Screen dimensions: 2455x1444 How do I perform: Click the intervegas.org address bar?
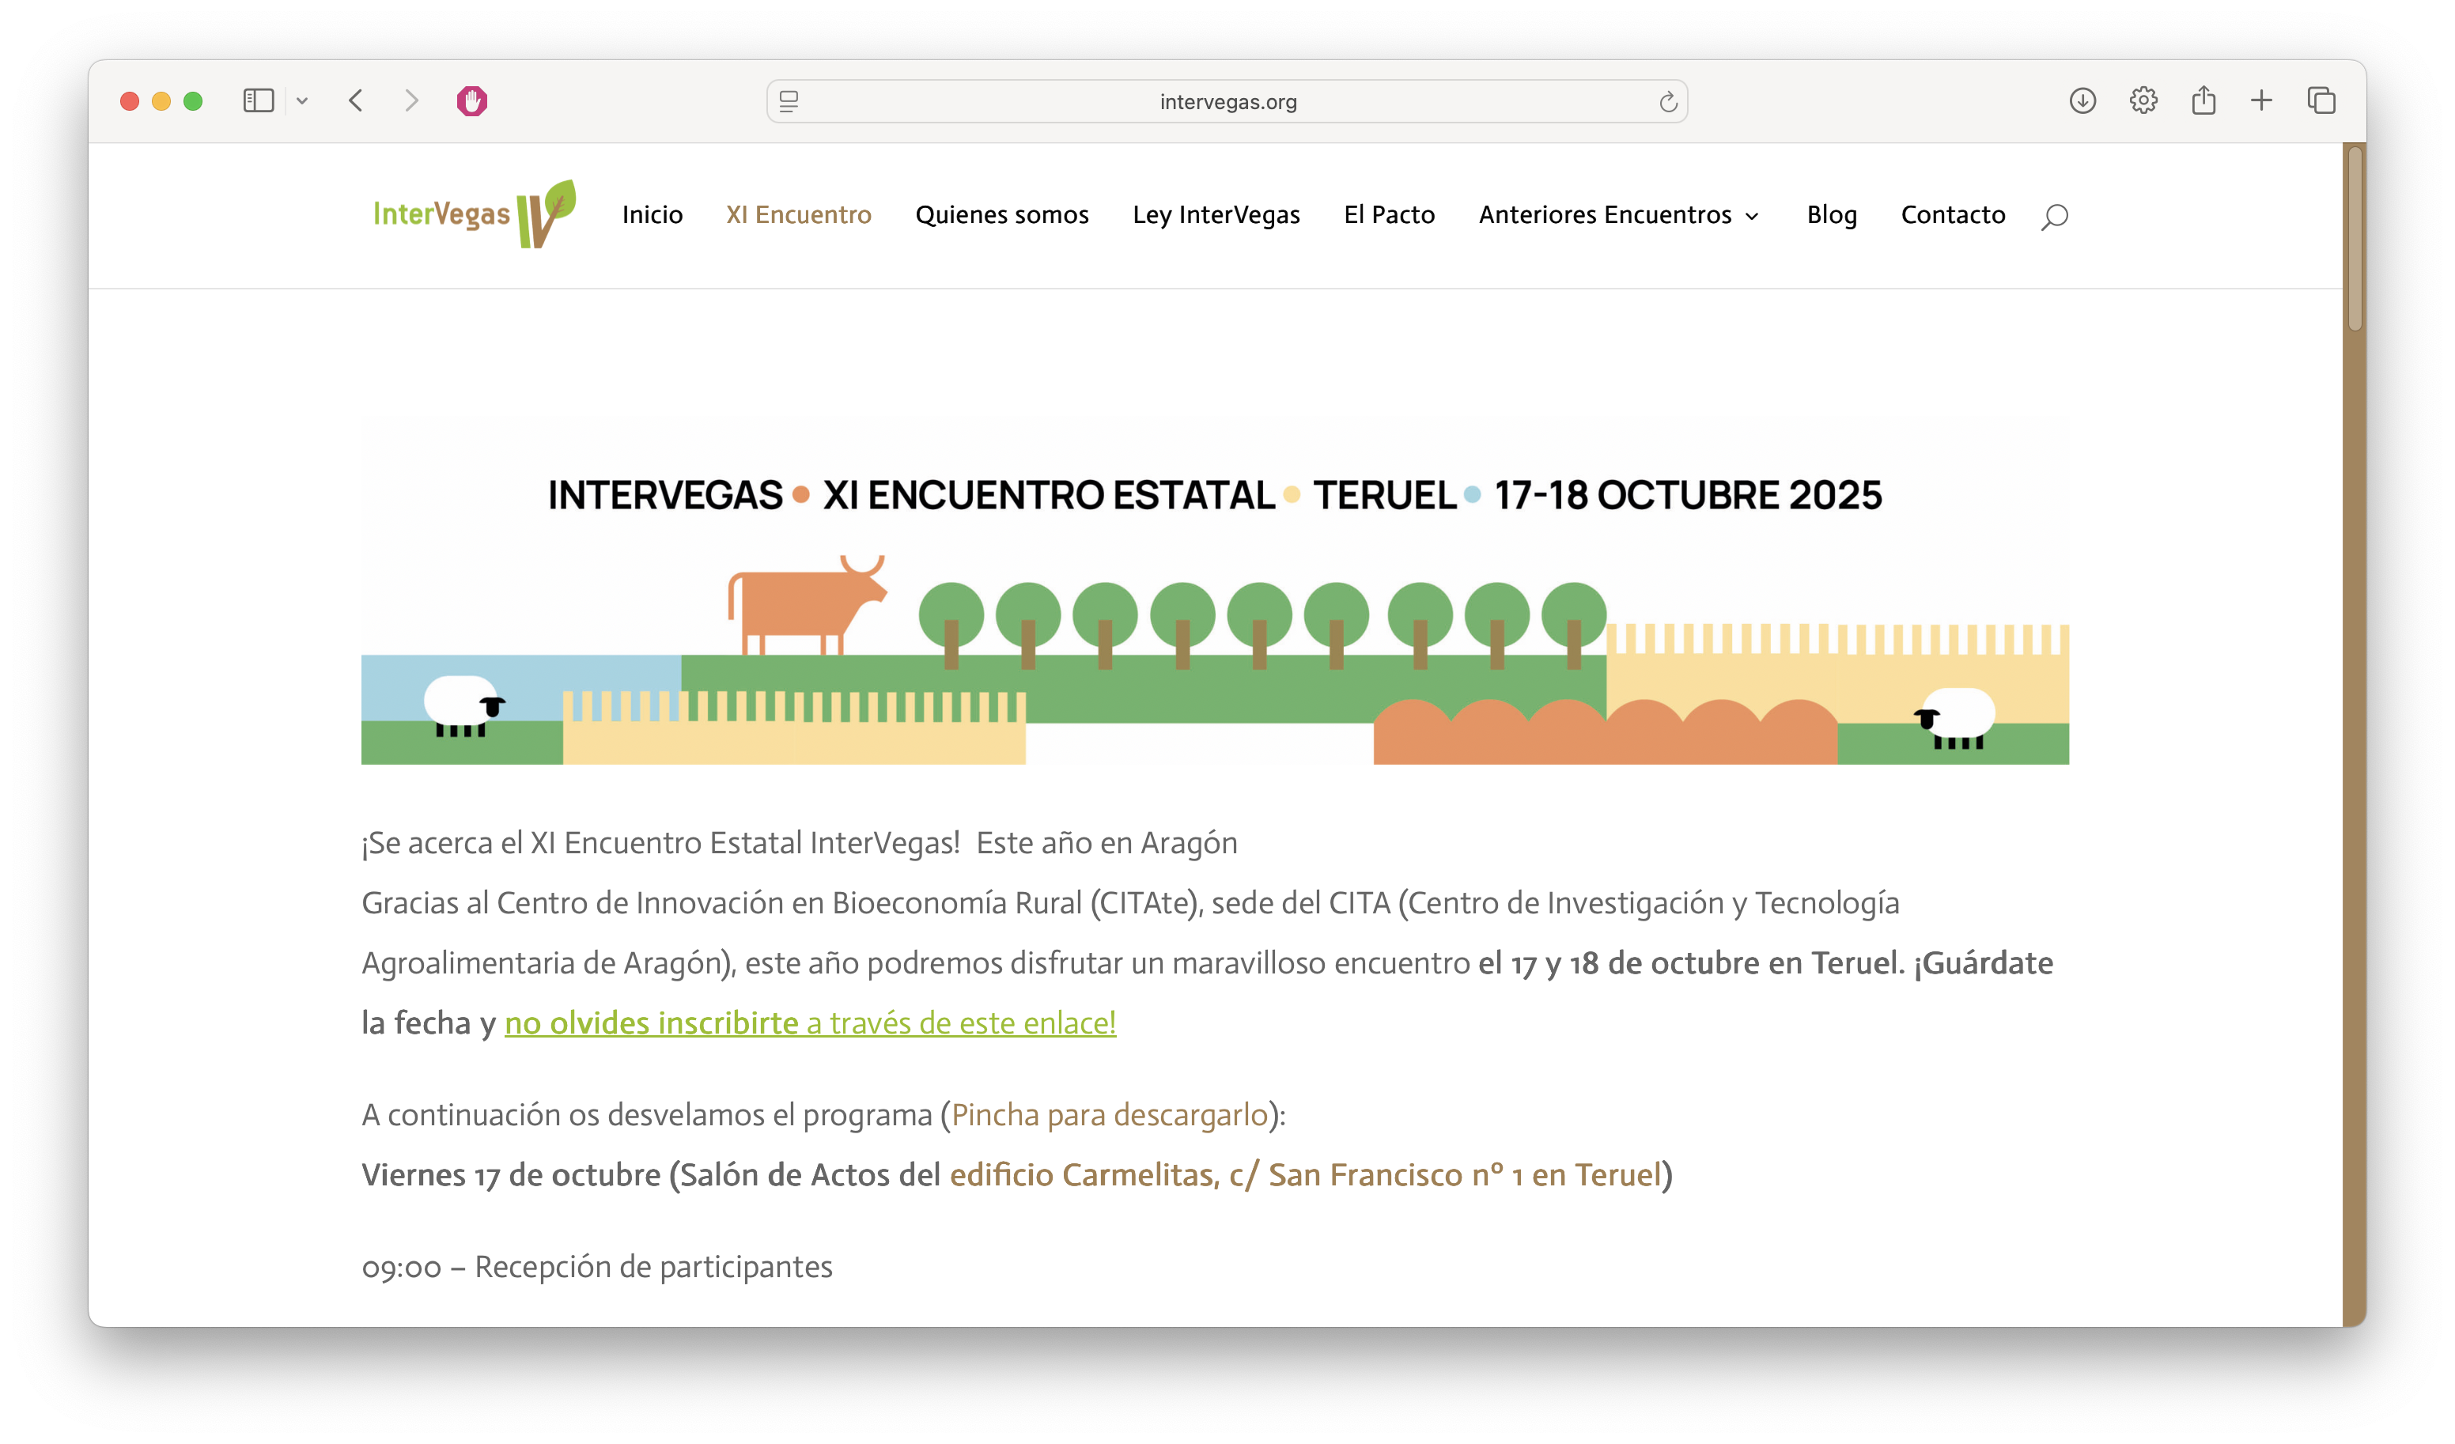(1227, 102)
